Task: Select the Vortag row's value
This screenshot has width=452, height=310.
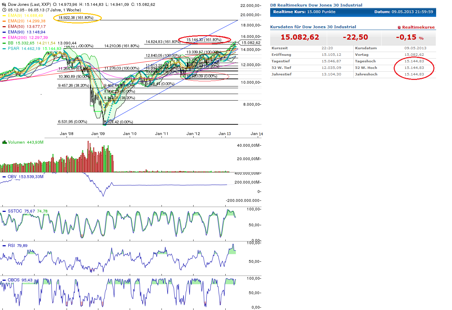Action: (x=415, y=55)
